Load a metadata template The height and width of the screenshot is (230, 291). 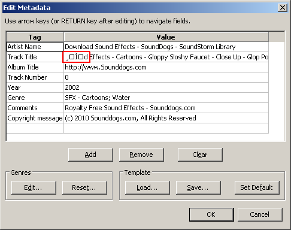147,187
